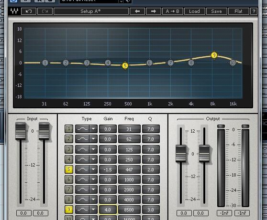Click left -Inf peak readout

[224, 213]
